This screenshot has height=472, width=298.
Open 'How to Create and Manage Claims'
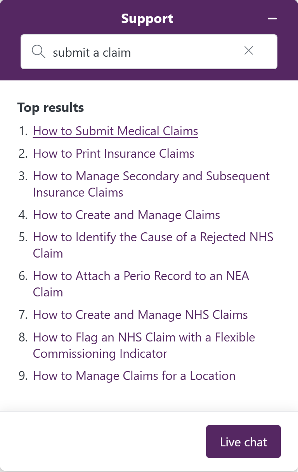coord(126,215)
